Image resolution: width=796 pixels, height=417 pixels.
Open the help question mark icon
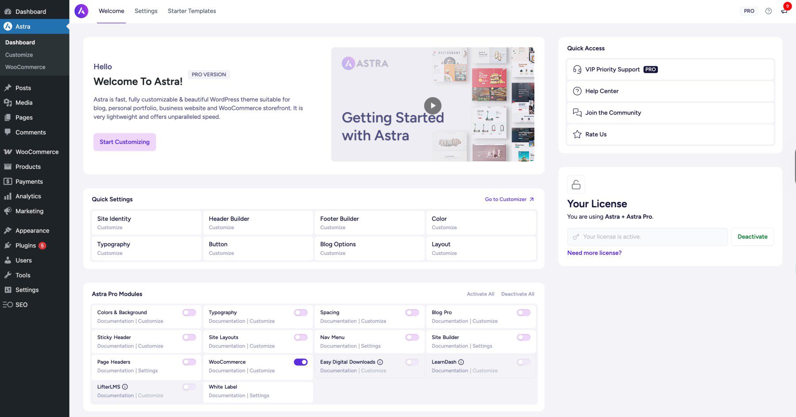[769, 11]
